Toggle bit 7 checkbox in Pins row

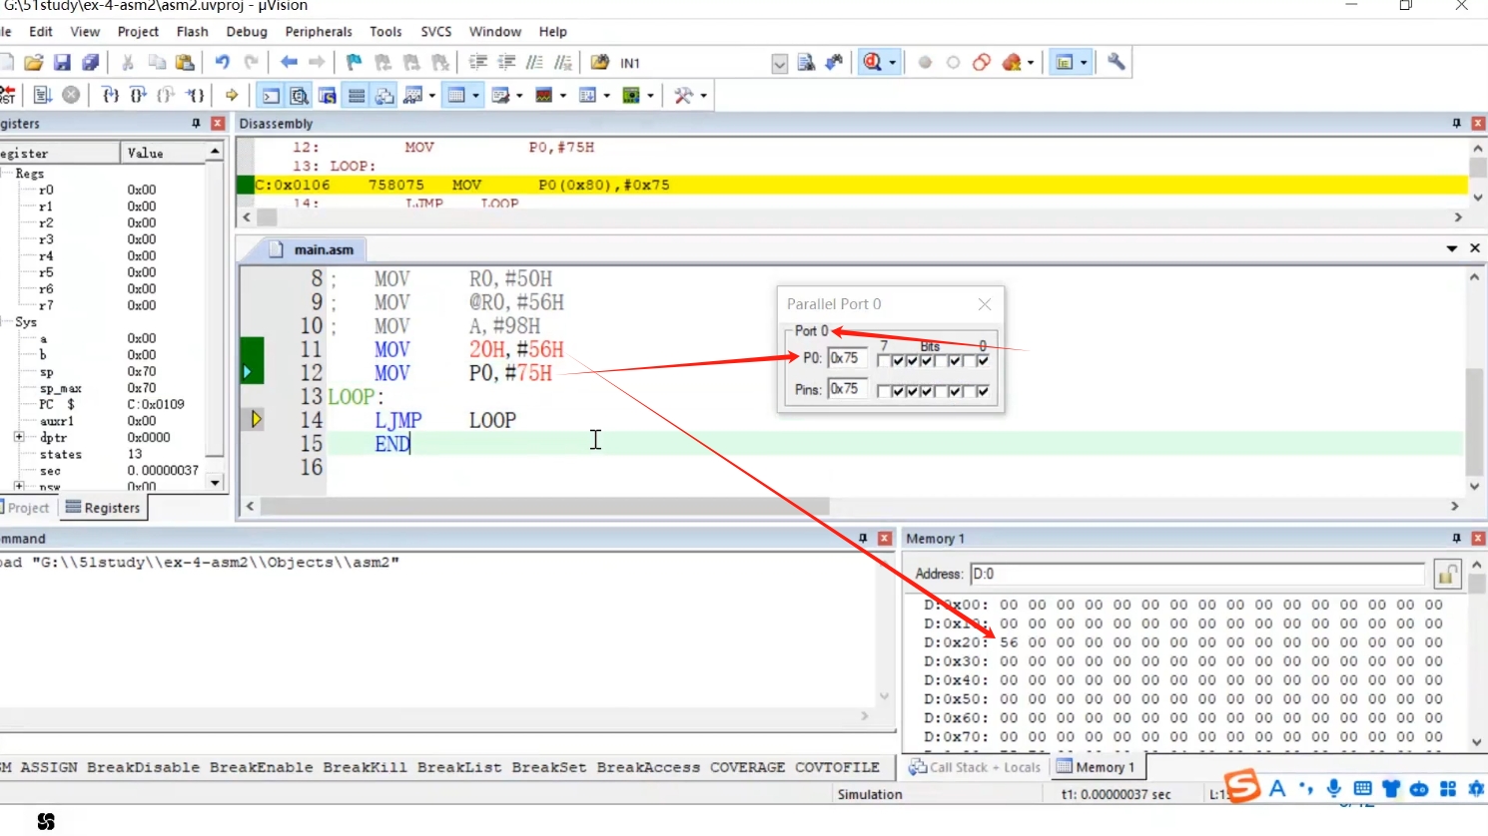tap(883, 391)
